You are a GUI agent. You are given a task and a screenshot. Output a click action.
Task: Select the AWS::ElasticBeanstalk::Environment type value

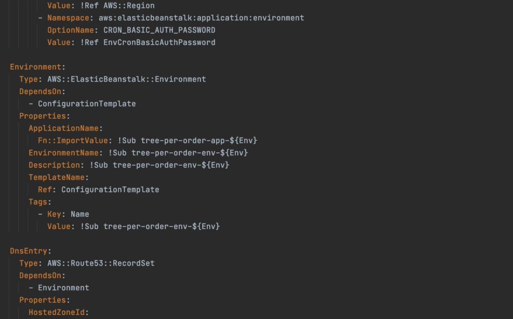pos(127,79)
